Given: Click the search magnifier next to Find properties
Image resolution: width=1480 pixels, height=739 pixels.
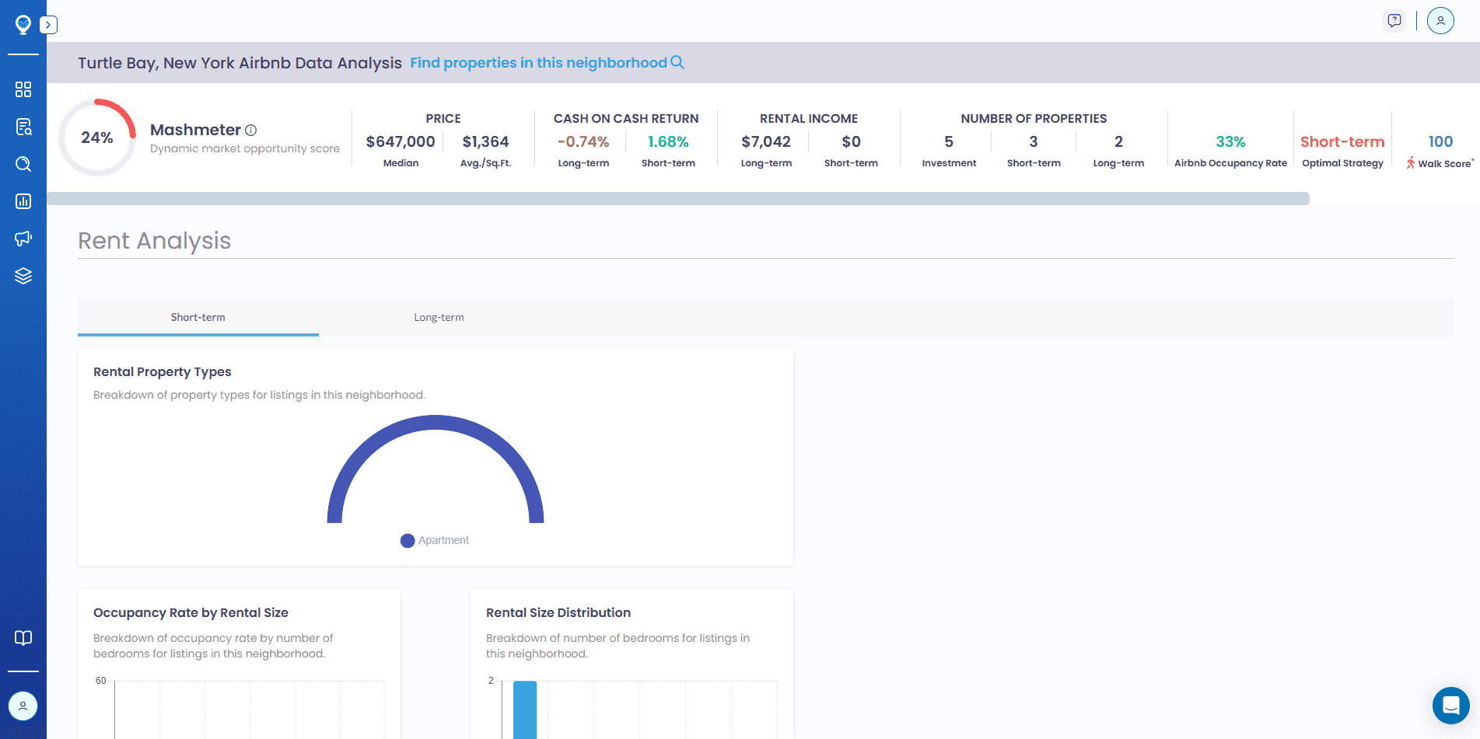Looking at the screenshot, I should click(x=677, y=62).
